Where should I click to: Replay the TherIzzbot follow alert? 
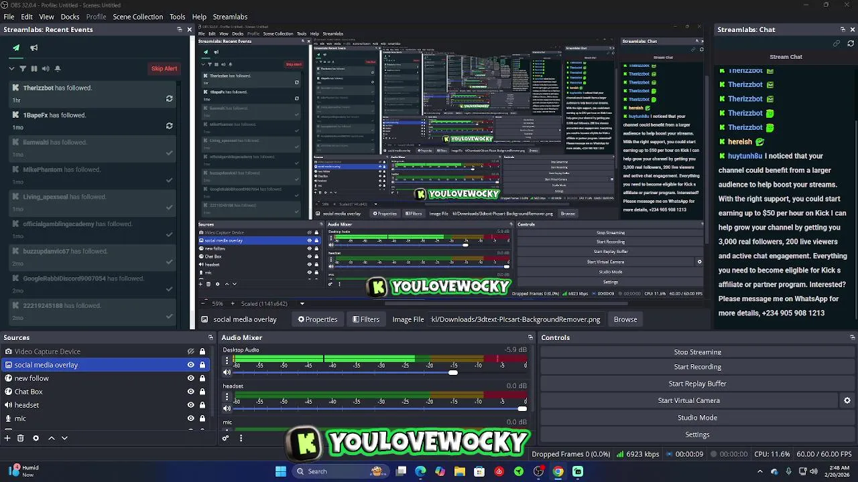pyautogui.click(x=169, y=98)
